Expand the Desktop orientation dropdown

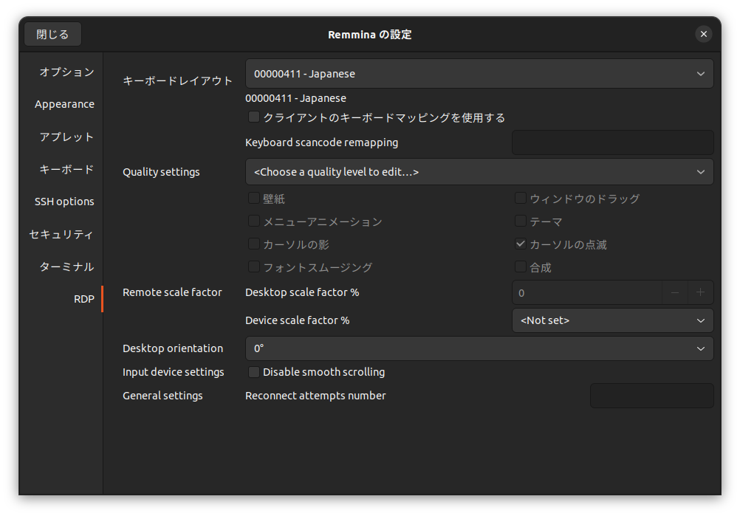[479, 348]
